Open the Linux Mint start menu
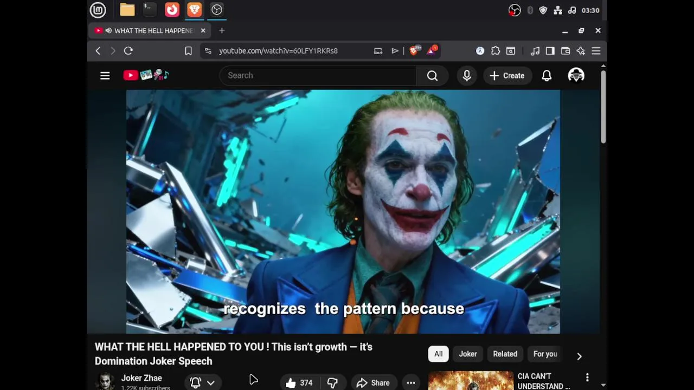Screen dimensions: 694x390 (x=98, y=10)
